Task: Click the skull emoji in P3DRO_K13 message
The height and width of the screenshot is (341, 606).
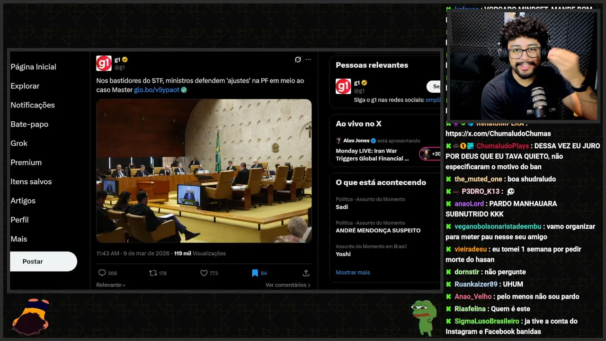Action: (510, 192)
